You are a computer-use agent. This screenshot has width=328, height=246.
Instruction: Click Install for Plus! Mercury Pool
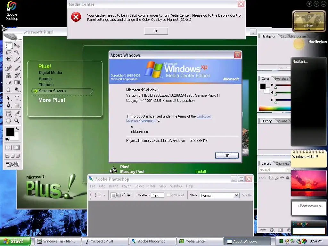(x=201, y=171)
